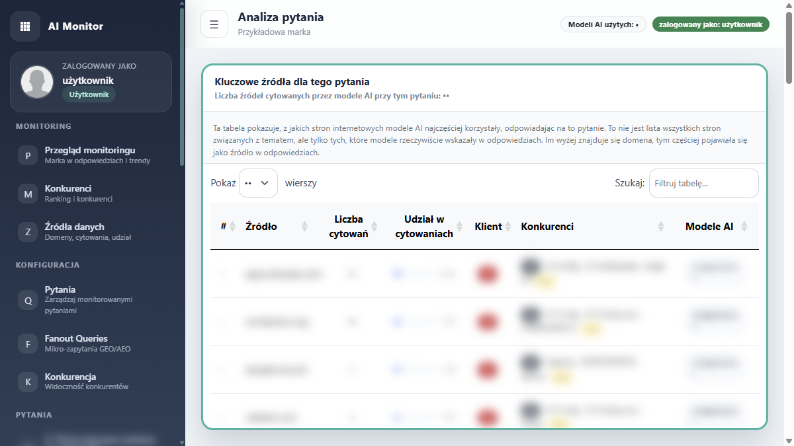
Task: Open Konkurencja visibility menu item
Action: (91, 381)
